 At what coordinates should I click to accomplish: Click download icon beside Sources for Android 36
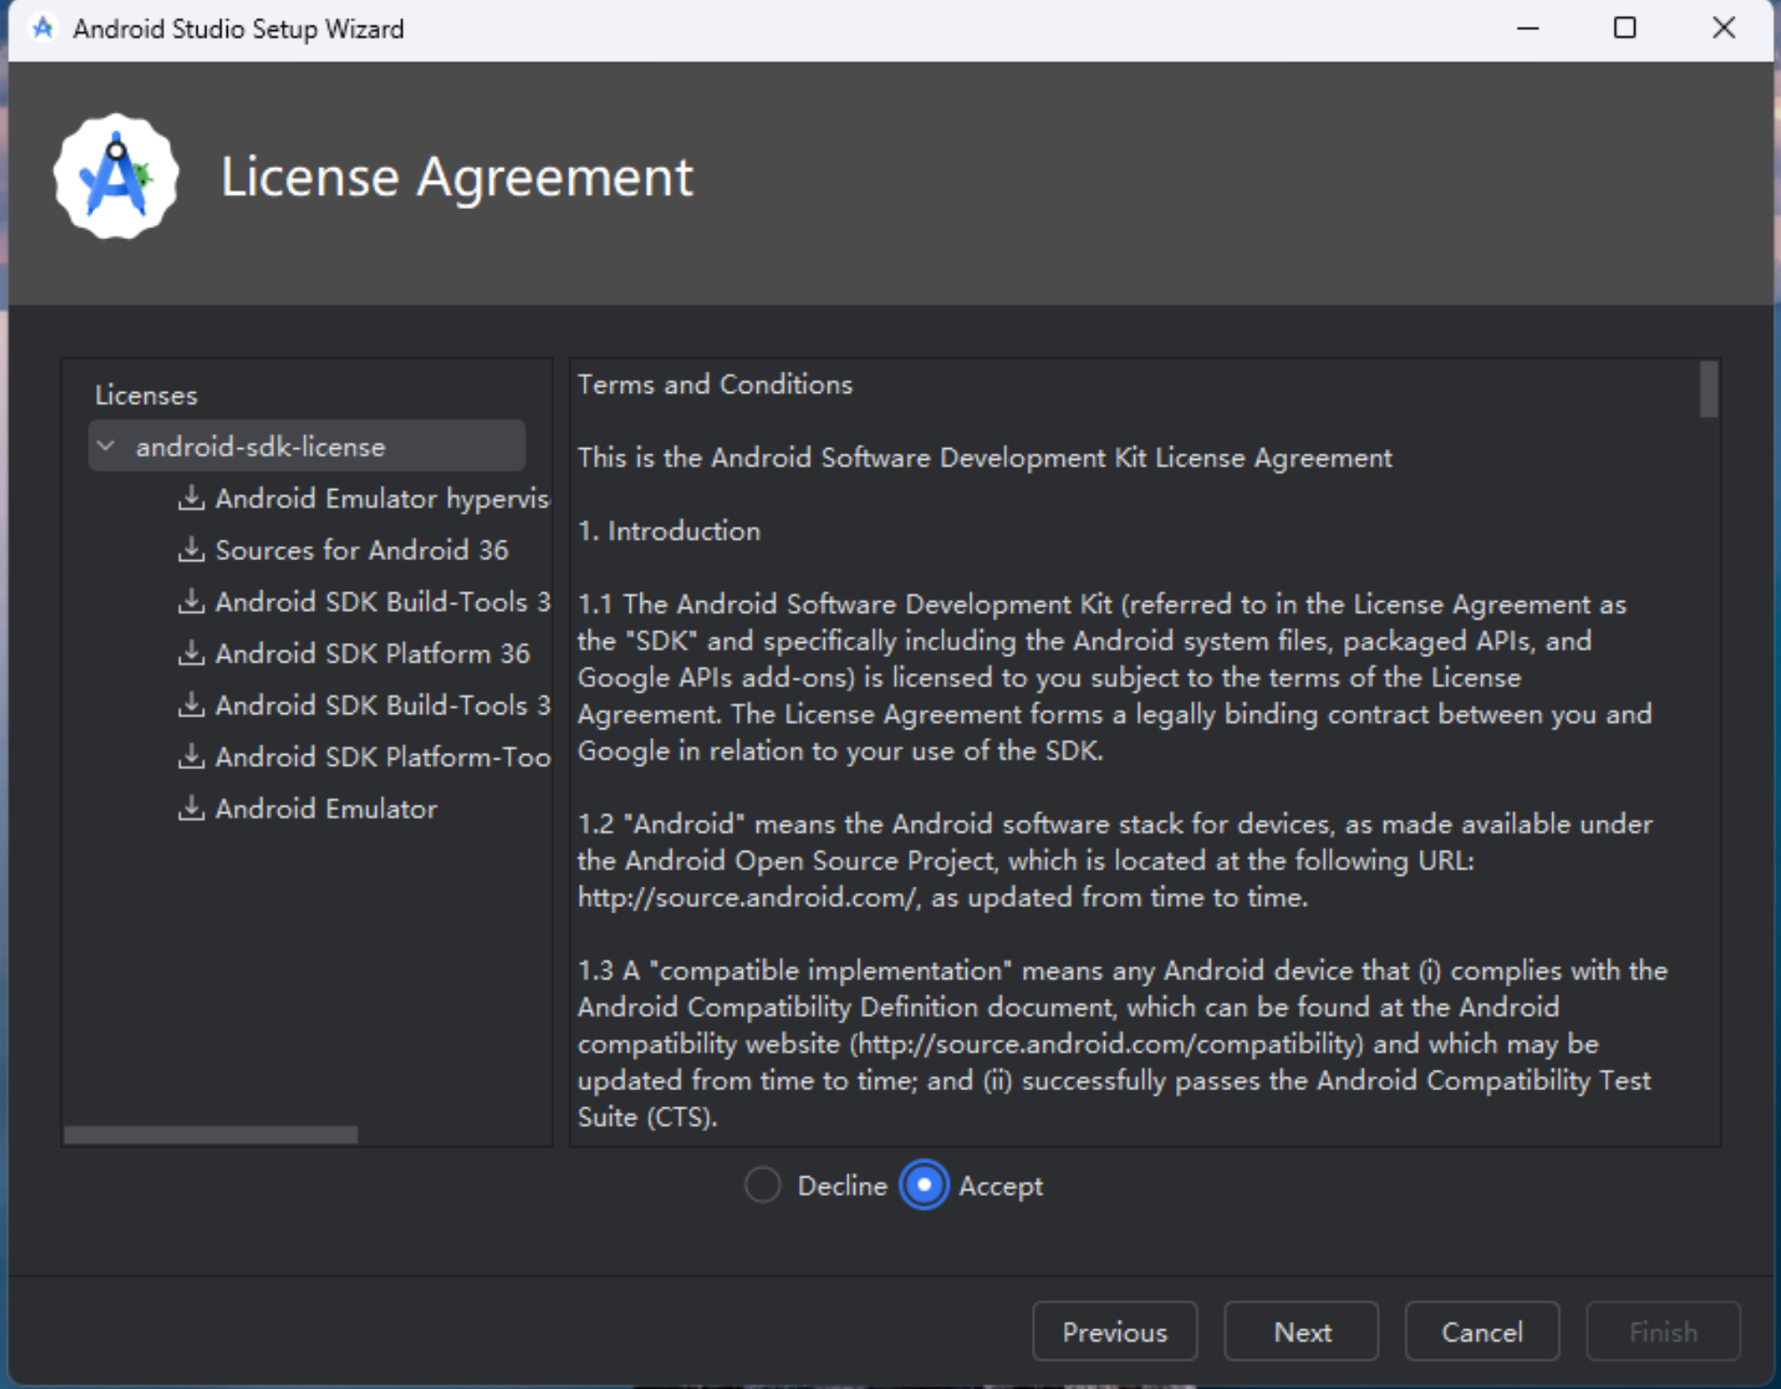[190, 550]
